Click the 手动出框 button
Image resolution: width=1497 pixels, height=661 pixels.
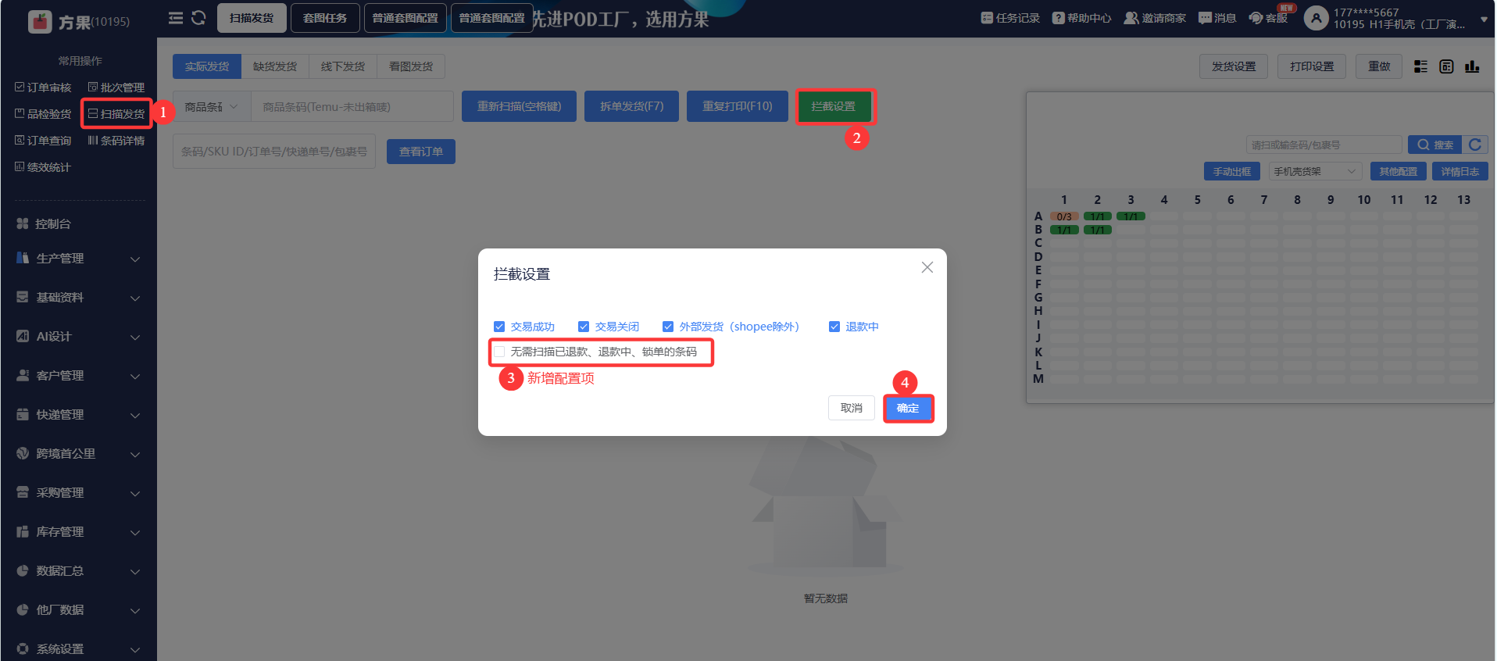coord(1232,171)
